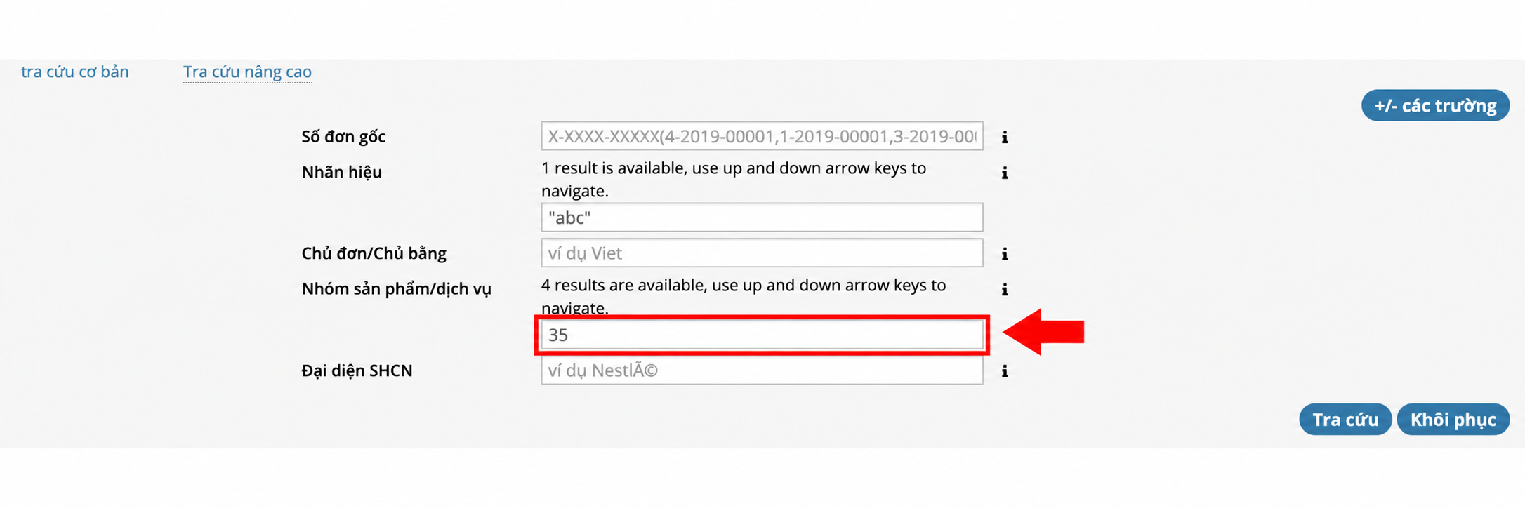The image size is (1525, 508).
Task: Focus the Đại diện SHCN input field
Action: [762, 370]
